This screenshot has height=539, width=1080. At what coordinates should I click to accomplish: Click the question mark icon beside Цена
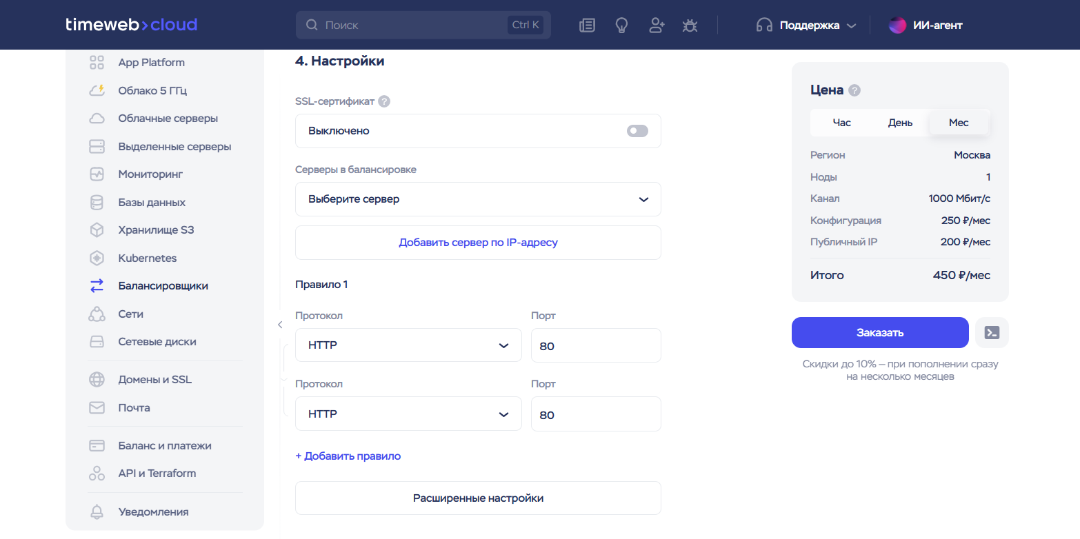[854, 90]
